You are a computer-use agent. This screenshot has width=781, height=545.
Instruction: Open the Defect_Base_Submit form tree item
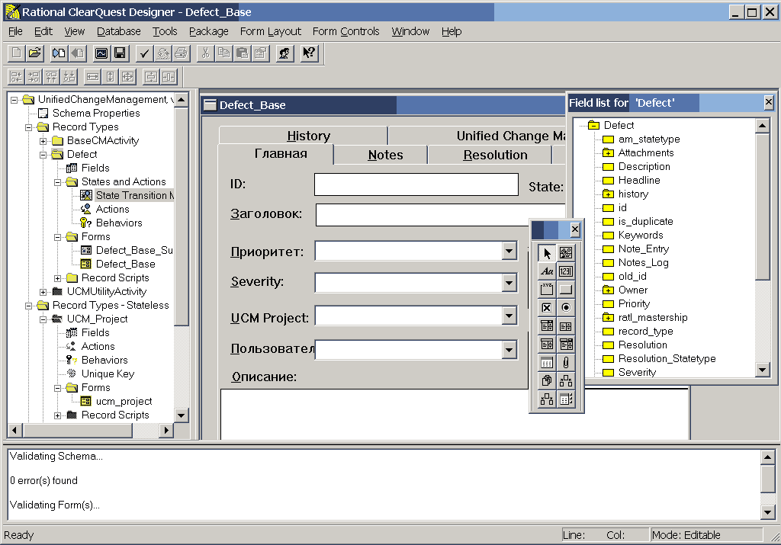[x=134, y=250]
